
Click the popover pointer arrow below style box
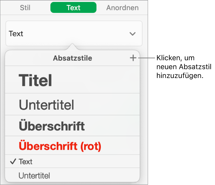coord(73,47)
